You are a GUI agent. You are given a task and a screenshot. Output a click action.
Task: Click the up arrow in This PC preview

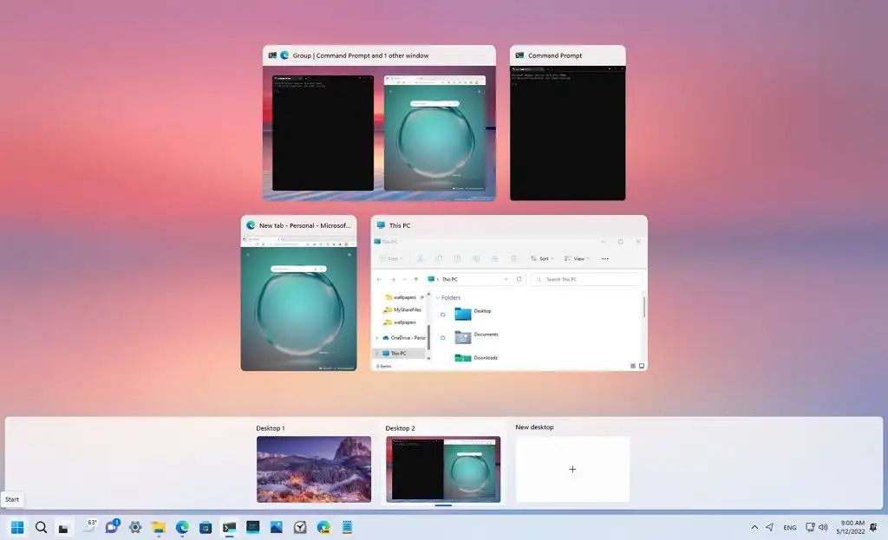click(415, 280)
